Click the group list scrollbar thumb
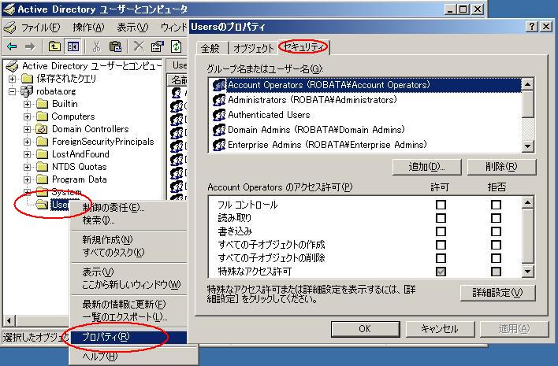Viewport: 558px width, 366px height. pyautogui.click(x=528, y=104)
